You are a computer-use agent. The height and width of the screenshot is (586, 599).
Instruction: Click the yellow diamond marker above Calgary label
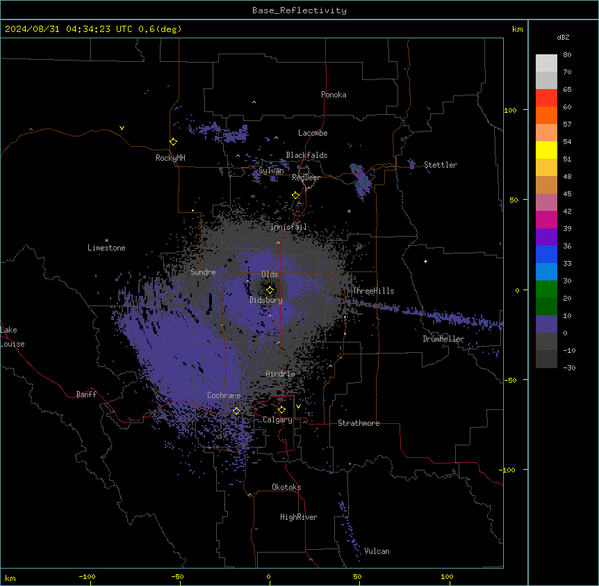click(281, 410)
